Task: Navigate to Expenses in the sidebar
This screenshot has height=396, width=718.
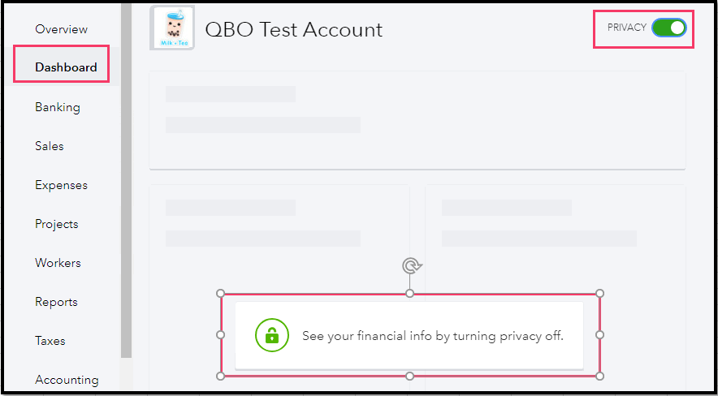Action: (x=61, y=185)
